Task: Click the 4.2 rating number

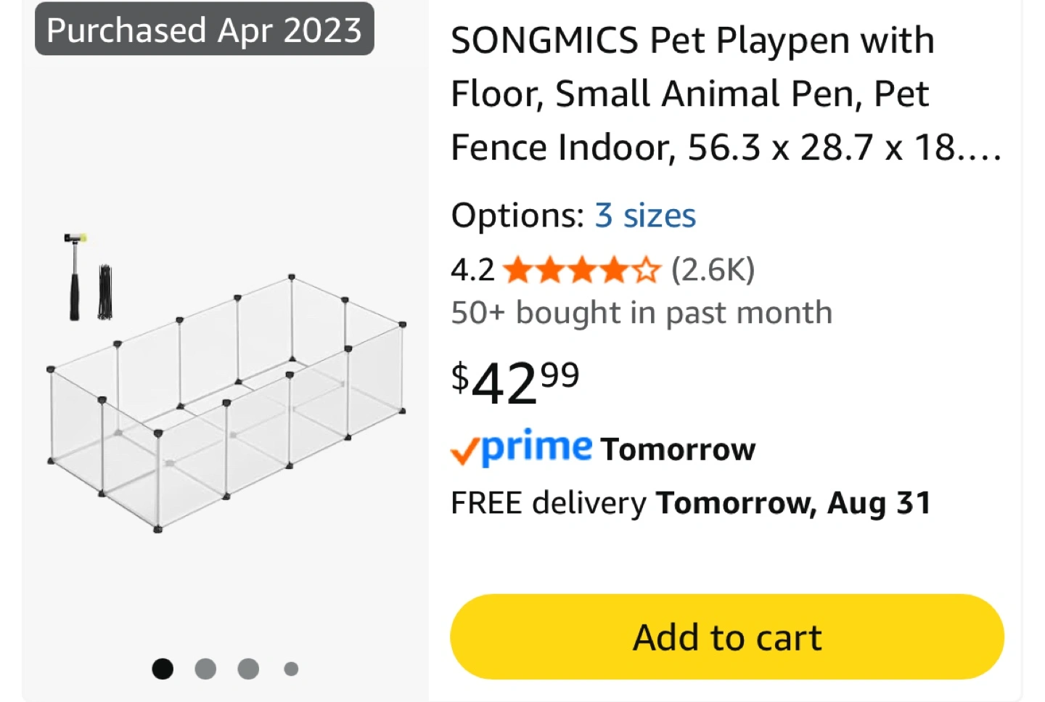Action: point(472,270)
